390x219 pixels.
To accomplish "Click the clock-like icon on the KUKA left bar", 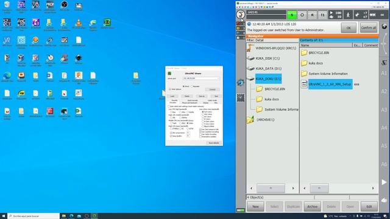I will point(241,83).
